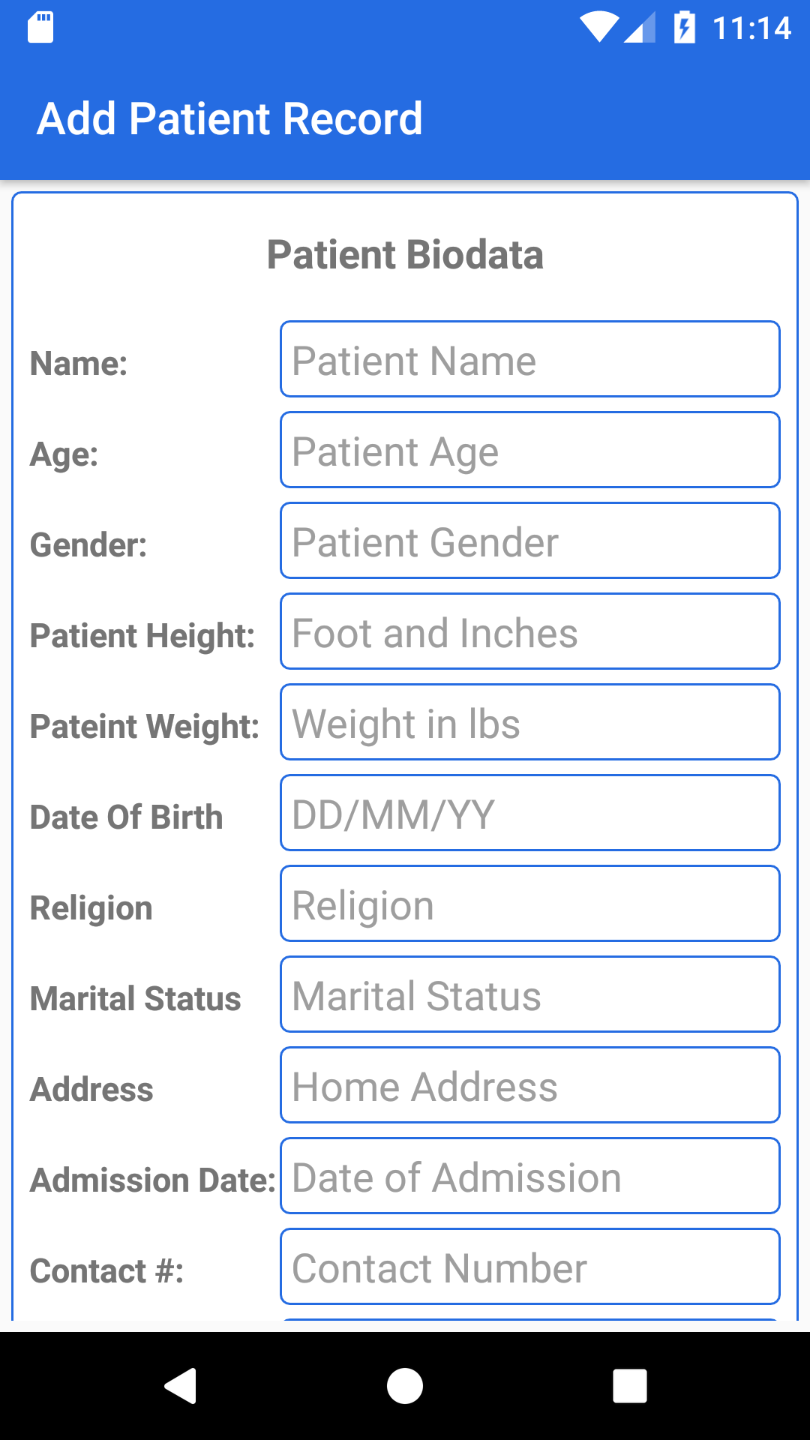Select the Patient Gender field
Screen dimensions: 810x1440
pyautogui.click(x=529, y=541)
